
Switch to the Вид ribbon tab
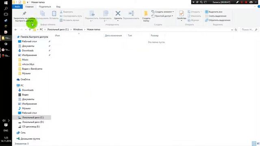click(x=58, y=6)
